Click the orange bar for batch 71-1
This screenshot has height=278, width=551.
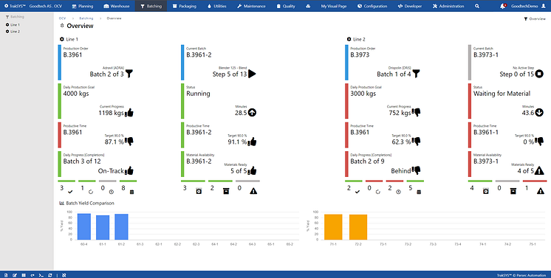[333, 227]
